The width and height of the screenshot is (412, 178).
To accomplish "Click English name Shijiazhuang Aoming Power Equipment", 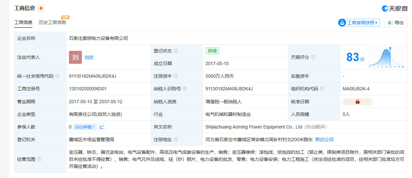I will tap(254, 127).
